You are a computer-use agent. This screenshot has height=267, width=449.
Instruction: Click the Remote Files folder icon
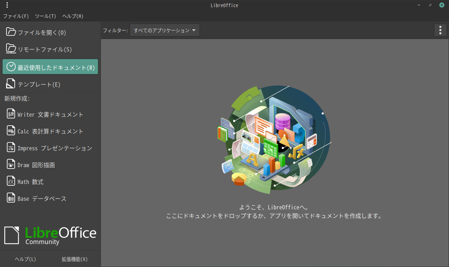11,49
